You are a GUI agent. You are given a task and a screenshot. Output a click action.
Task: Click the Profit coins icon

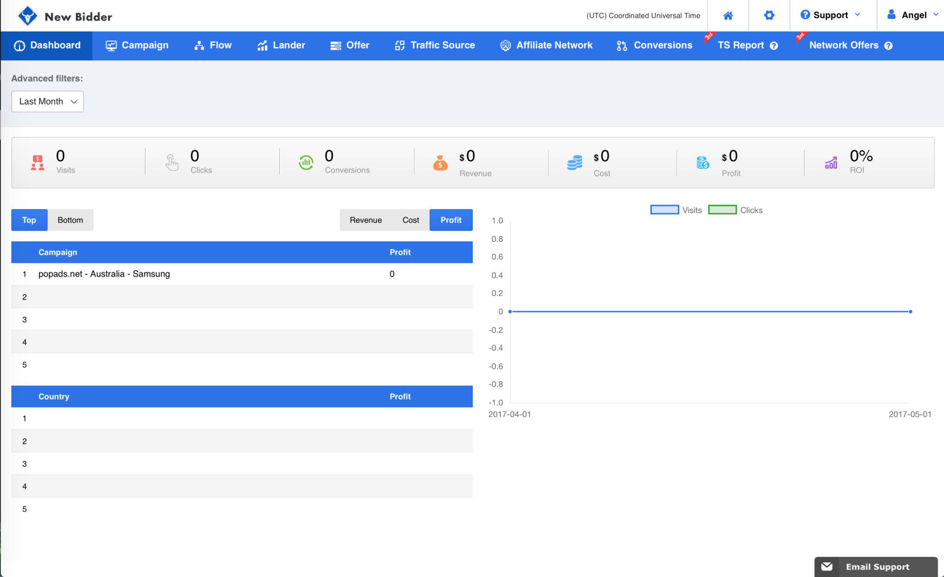click(x=702, y=163)
